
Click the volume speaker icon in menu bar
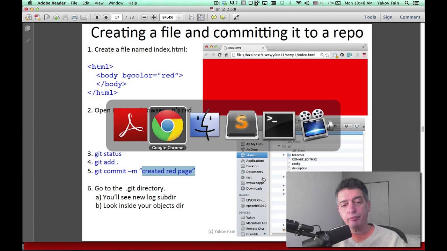point(307,3)
